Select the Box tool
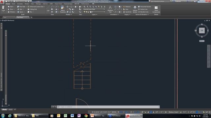 click(x=30, y=12)
